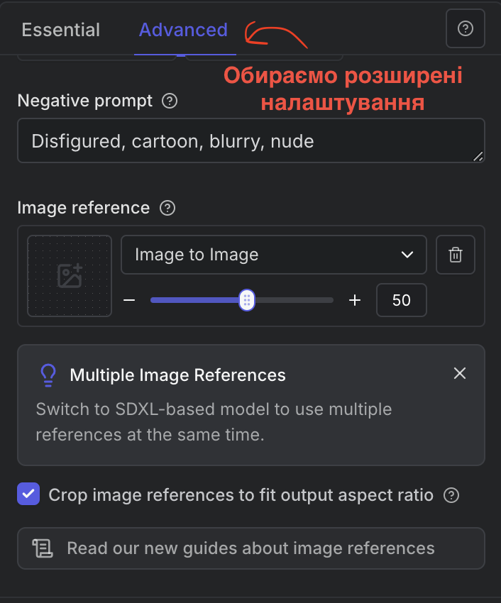Decrease reference strength with minus icon
This screenshot has height=603, width=501.
pyautogui.click(x=129, y=300)
